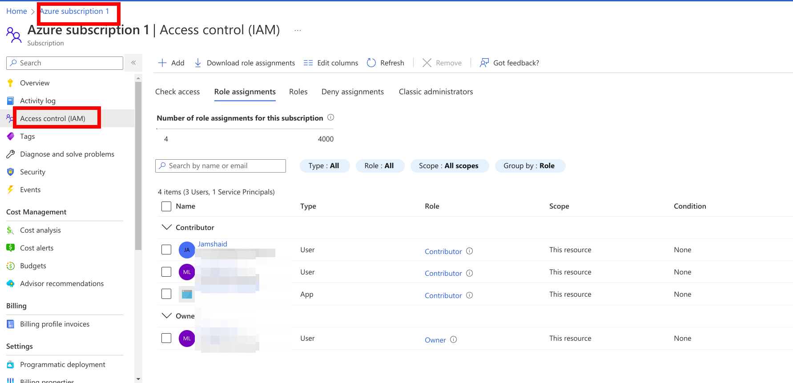Click the Budgets icon
This screenshot has height=383, width=793.
click(10, 266)
